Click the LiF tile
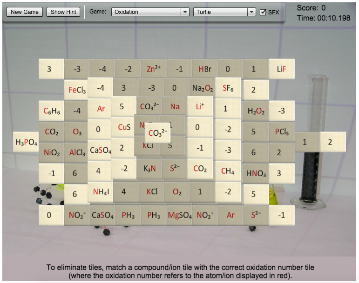This screenshot has width=359, height=283. point(281,69)
